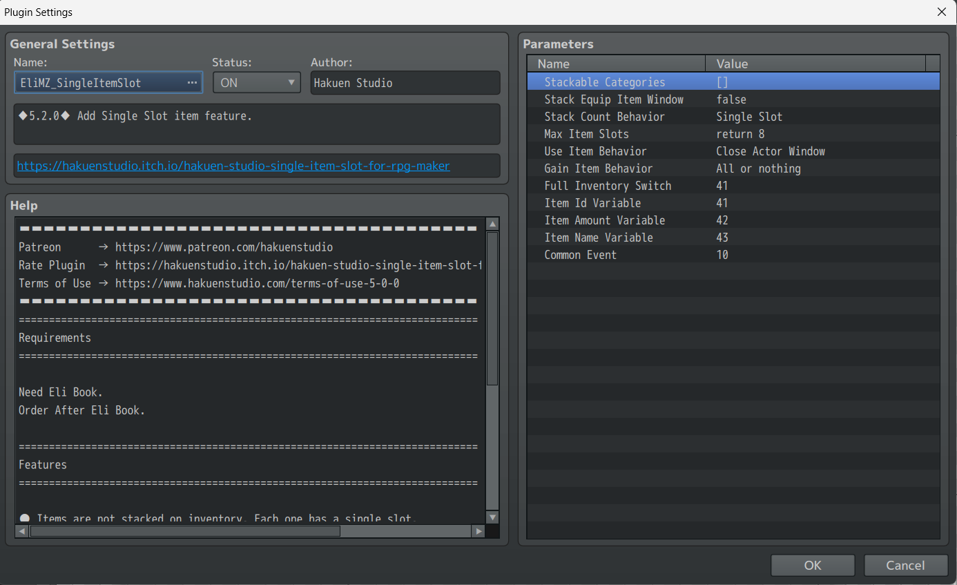Screen dimensions: 957x585
Task: Open the Hakuen Studio itch.io link
Action: (233, 166)
